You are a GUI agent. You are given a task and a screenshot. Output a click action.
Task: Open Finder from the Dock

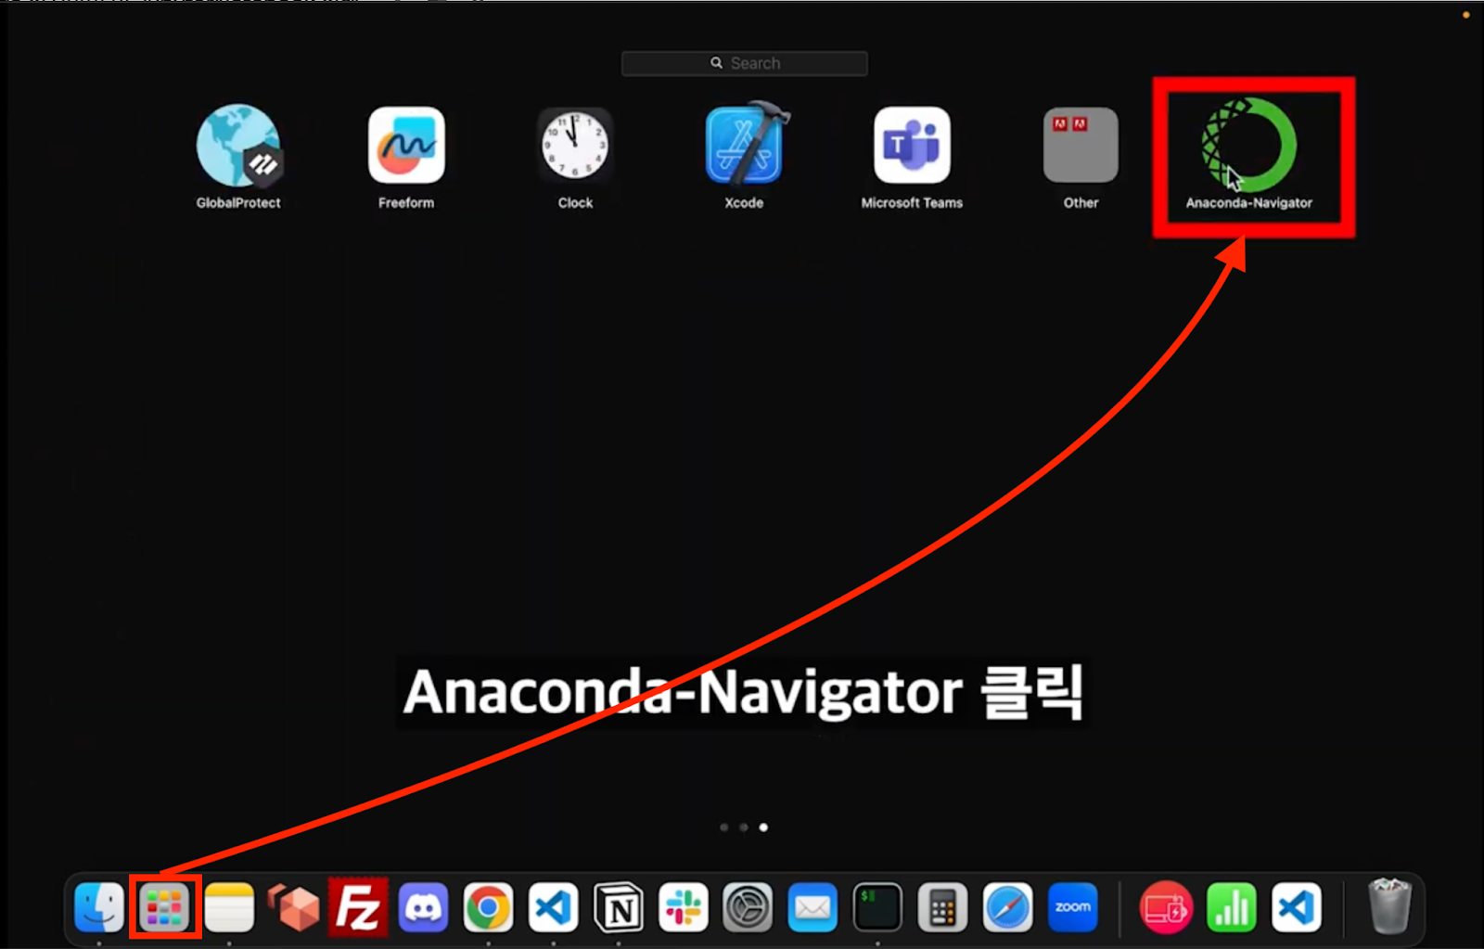(99, 907)
